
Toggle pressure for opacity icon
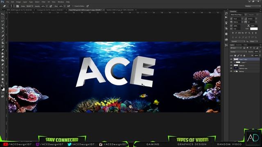pyautogui.click(x=51, y=6)
